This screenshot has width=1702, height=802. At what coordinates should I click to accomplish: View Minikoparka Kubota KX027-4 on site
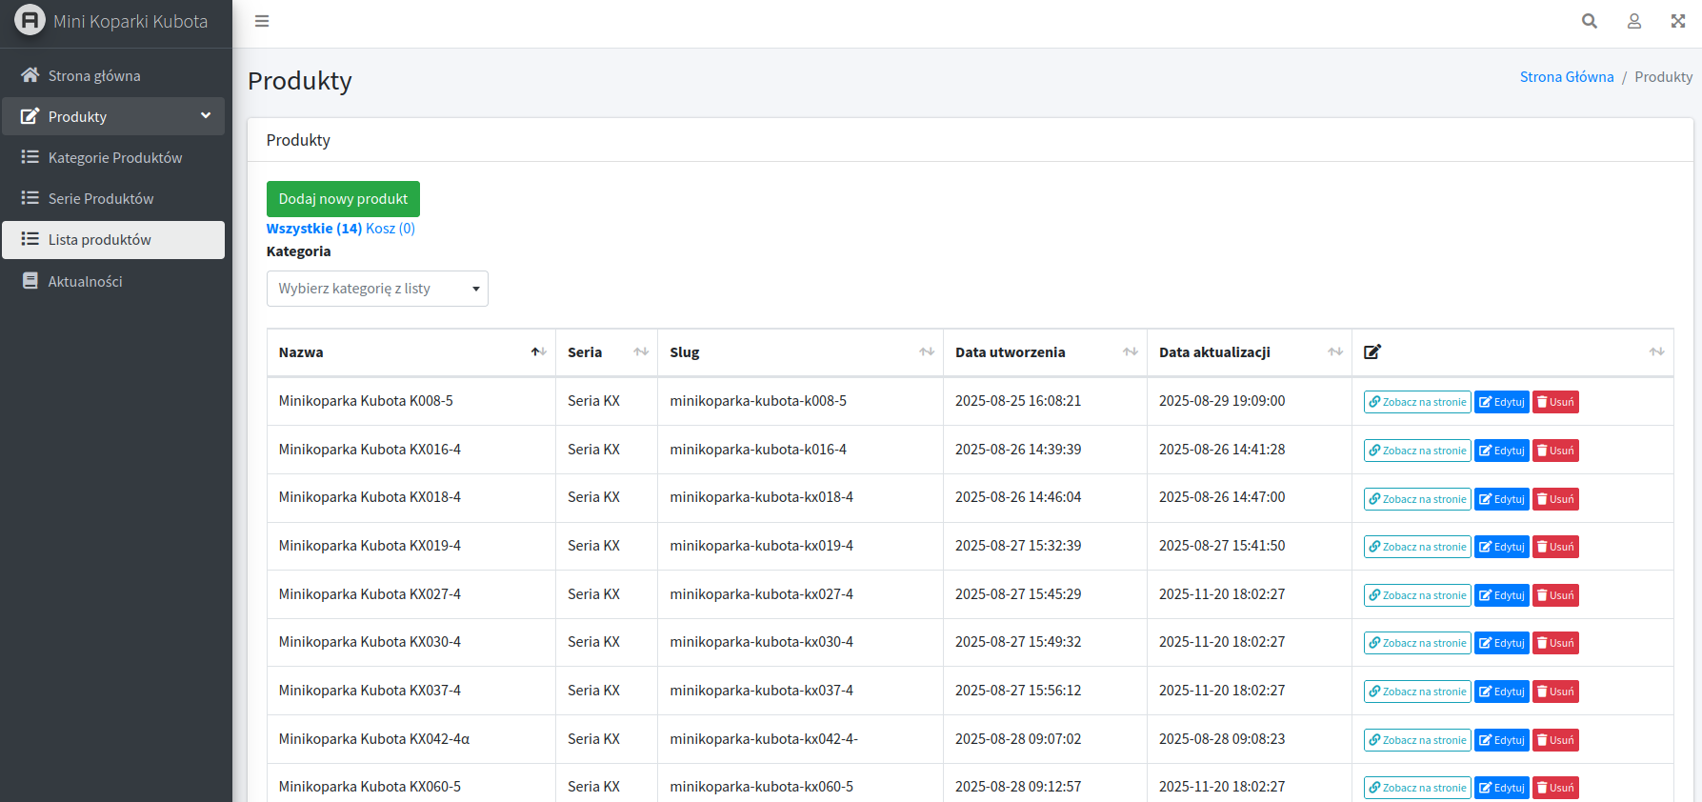click(x=1417, y=595)
